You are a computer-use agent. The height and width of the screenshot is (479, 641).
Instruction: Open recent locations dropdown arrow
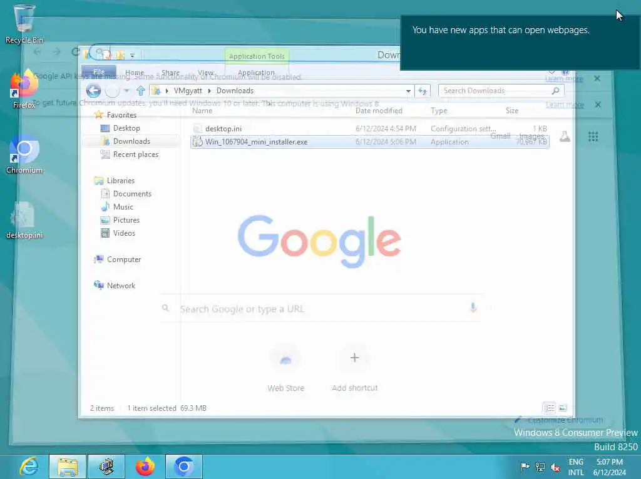coord(126,91)
